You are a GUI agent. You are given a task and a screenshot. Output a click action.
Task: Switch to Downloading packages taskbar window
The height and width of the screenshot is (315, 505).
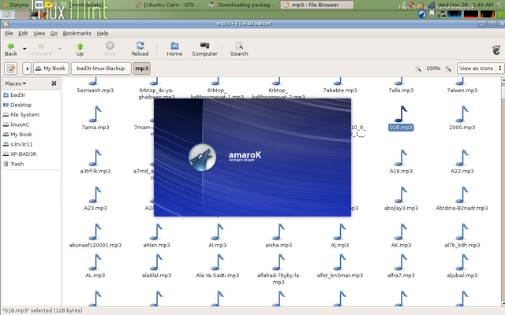click(242, 5)
